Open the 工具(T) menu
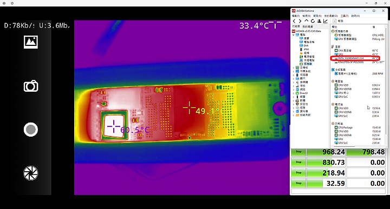 344,16
